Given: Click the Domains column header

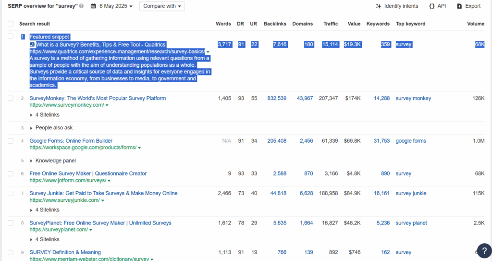Looking at the screenshot, I should (303, 24).
